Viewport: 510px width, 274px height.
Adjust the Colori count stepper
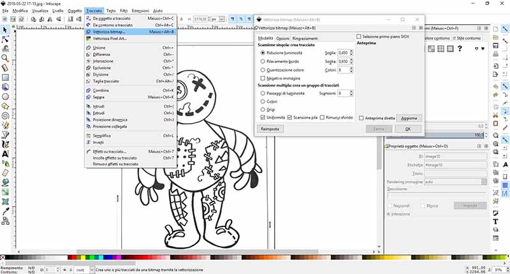coord(351,70)
